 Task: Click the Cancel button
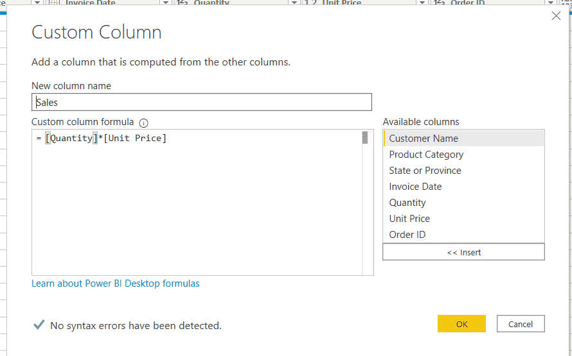pyautogui.click(x=521, y=323)
